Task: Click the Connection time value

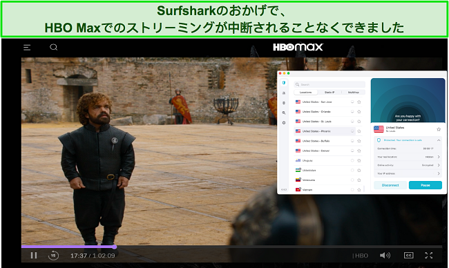Action: [x=428, y=149]
